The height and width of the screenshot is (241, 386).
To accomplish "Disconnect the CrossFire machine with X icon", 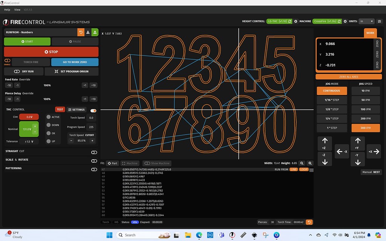I will click(x=345, y=21).
